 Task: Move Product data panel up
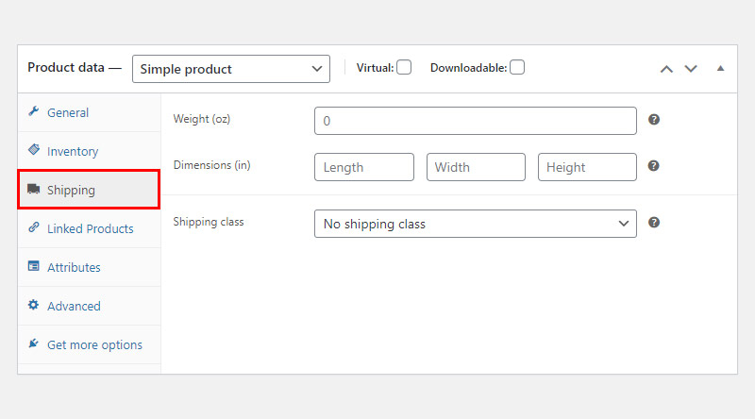(x=666, y=69)
